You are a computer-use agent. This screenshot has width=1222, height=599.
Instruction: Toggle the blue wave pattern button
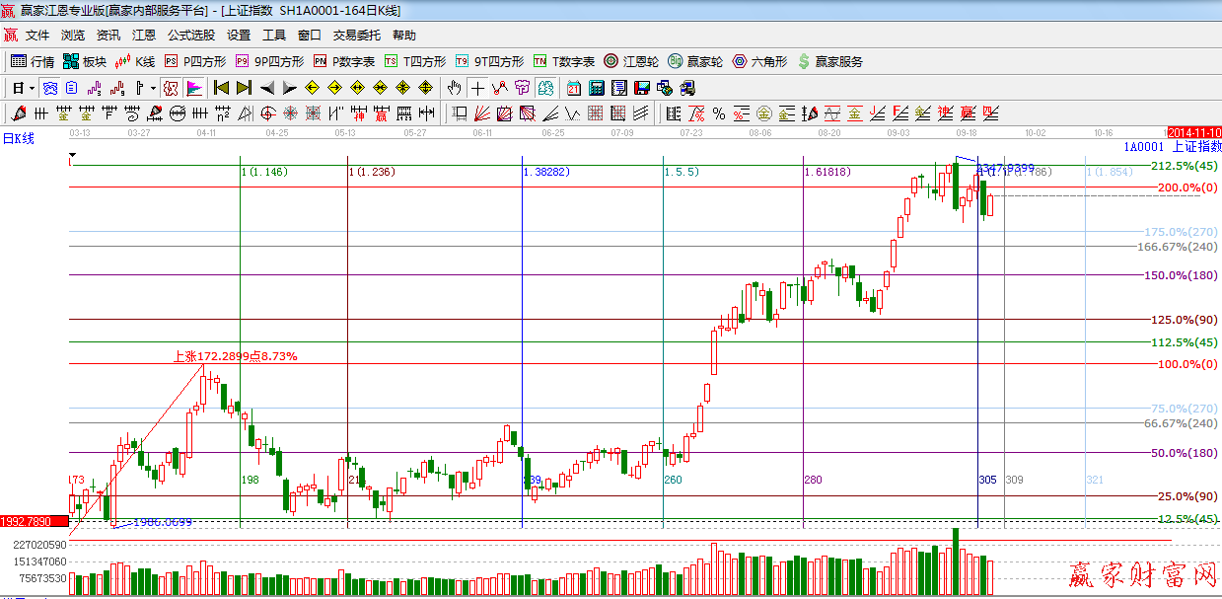(49, 88)
